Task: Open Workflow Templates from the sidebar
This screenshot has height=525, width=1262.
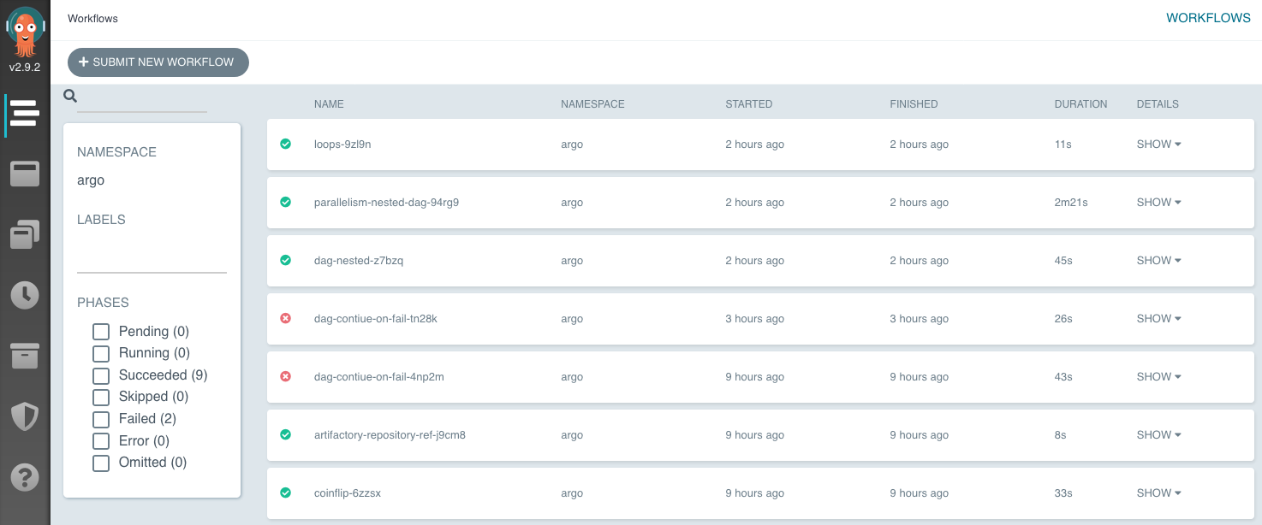Action: 25,174
